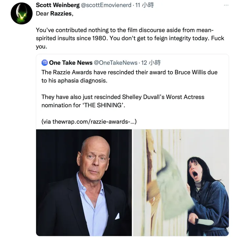
Task: Click the quoted tweet's Bruce Willis sentence
Action: [129, 76]
